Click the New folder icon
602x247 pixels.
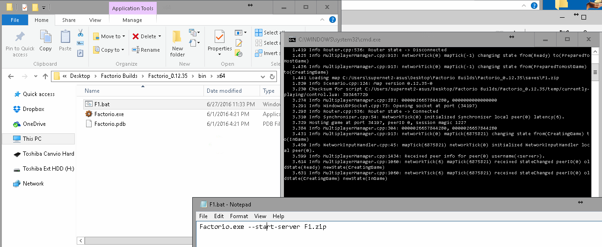177,37
